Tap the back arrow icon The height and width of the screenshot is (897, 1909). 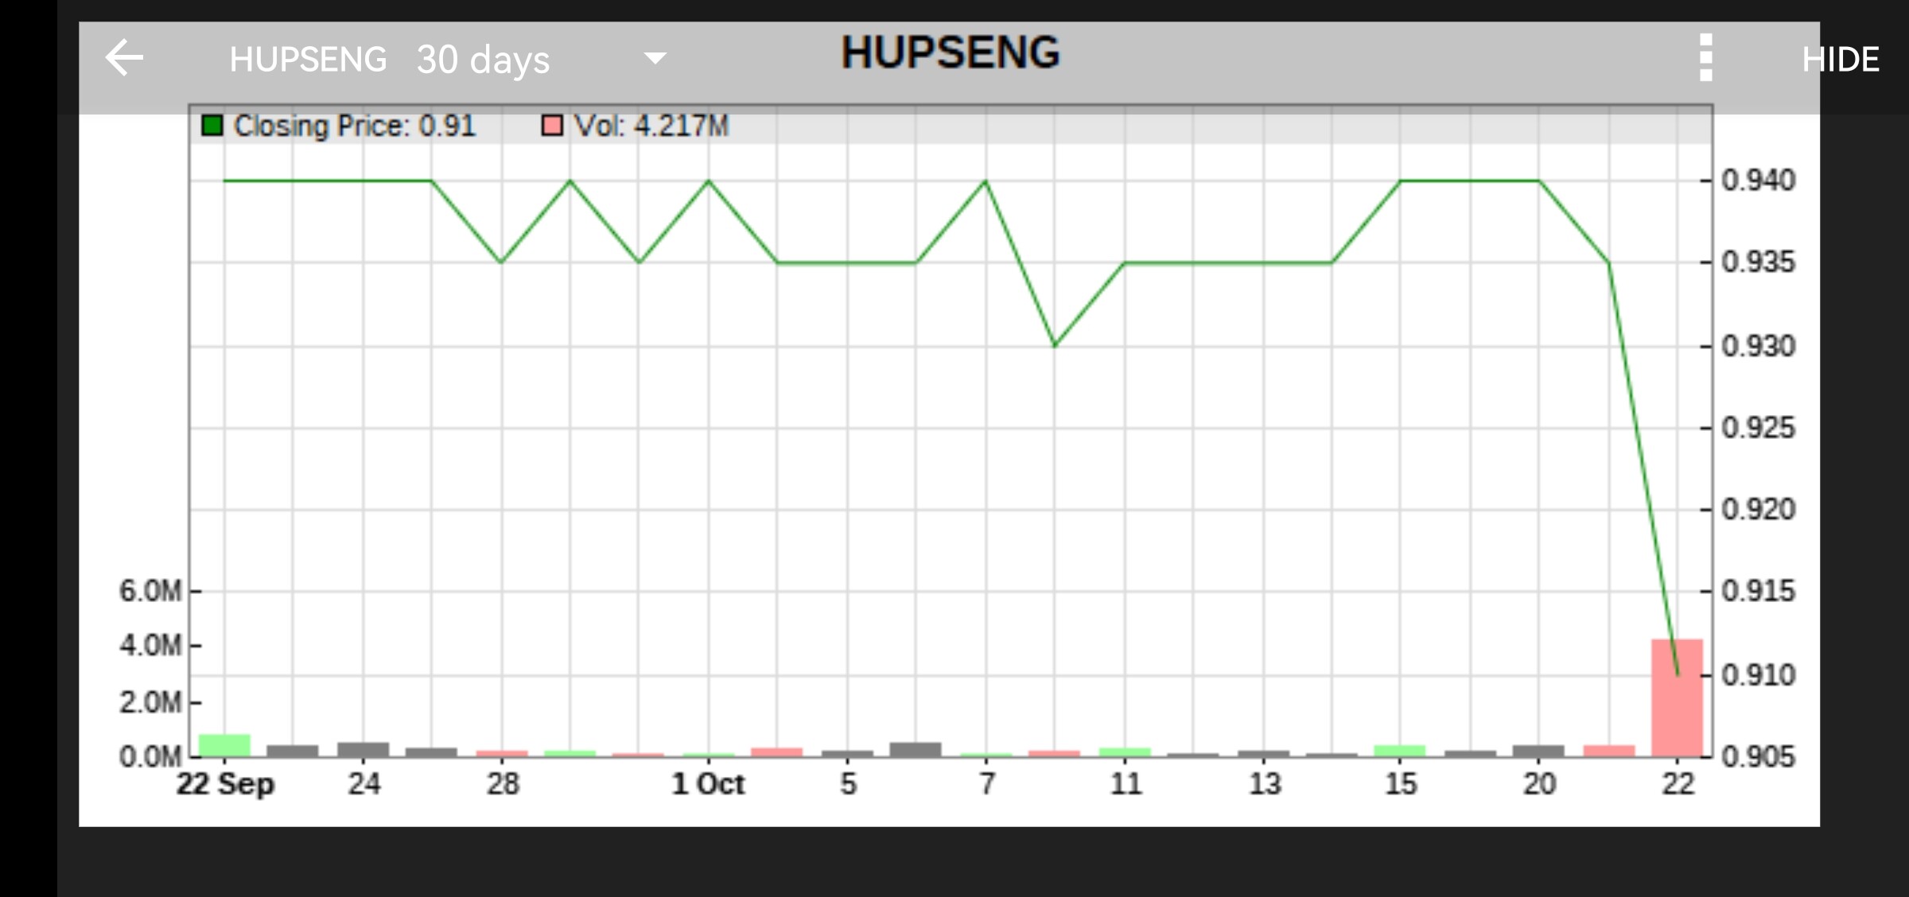[x=124, y=58]
